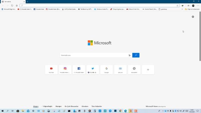
Task: Add a new quick link with the plus tile
Action: click(148, 70)
